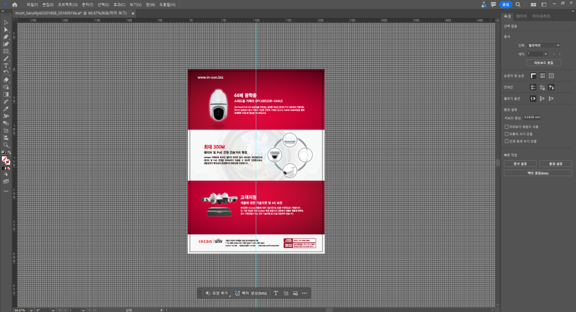
Task: Select the Rectangle tool
Action: coord(6,51)
